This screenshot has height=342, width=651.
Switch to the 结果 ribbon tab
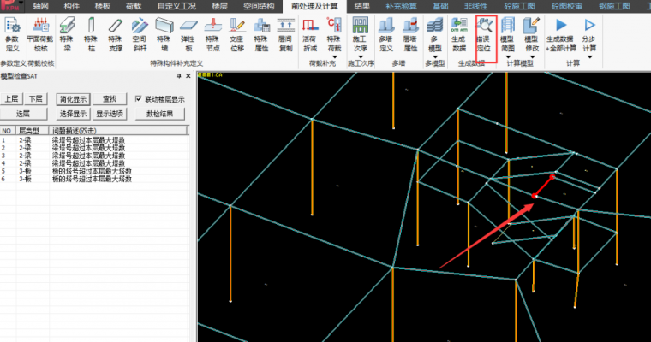pyautogui.click(x=362, y=6)
